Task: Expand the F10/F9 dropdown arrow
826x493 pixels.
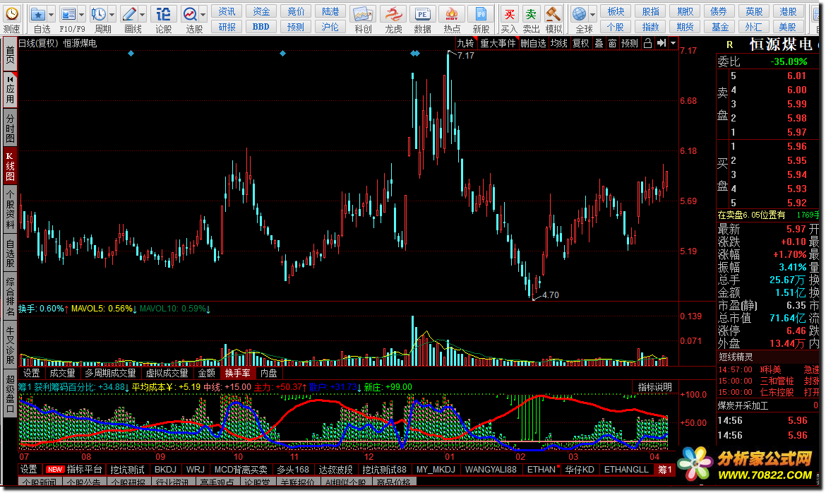Action: 82,15
